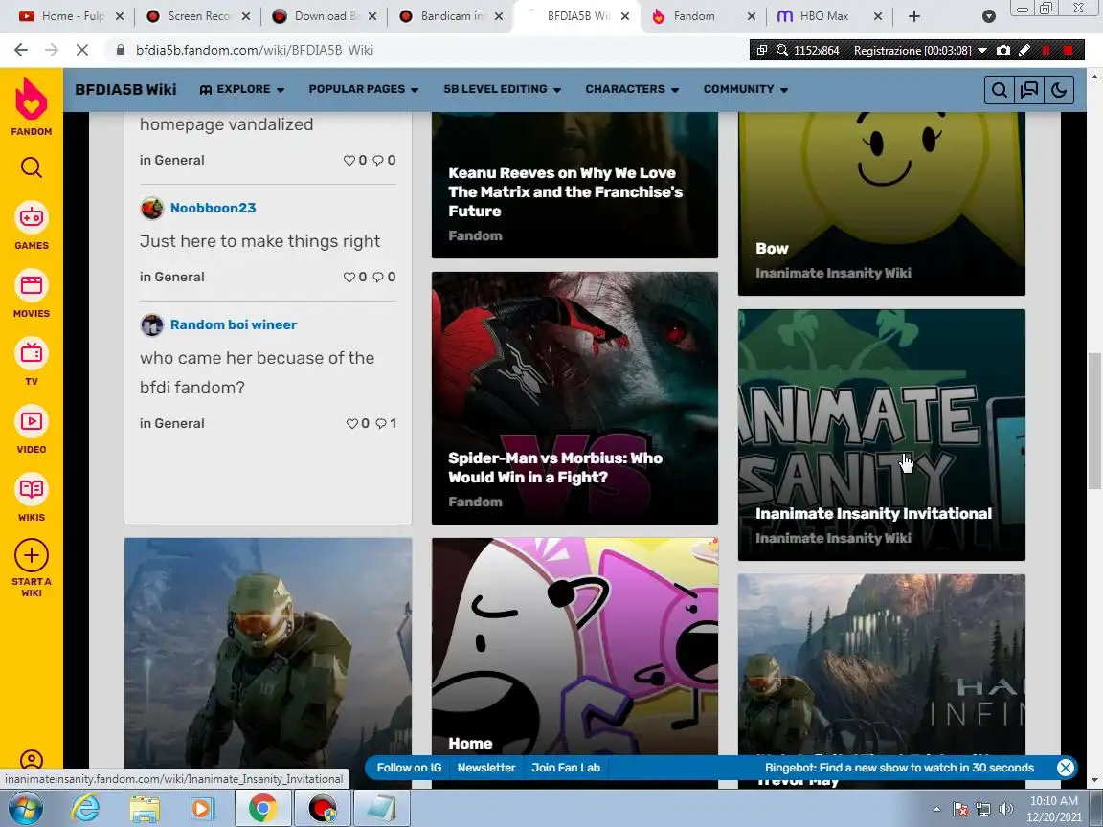The height and width of the screenshot is (827, 1103).
Task: Click the Join Fan Lab link
Action: (566, 768)
